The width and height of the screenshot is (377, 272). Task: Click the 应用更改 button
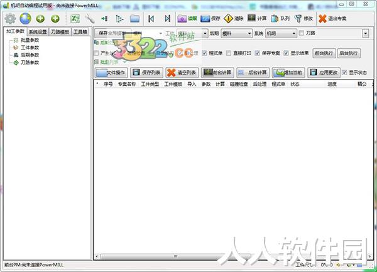point(324,73)
